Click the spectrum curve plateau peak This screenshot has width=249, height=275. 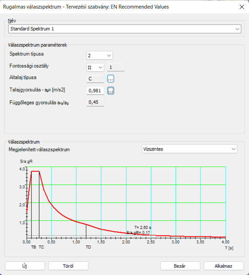point(35,171)
